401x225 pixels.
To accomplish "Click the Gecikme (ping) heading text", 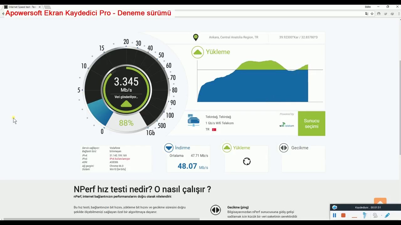I will coord(238,207).
